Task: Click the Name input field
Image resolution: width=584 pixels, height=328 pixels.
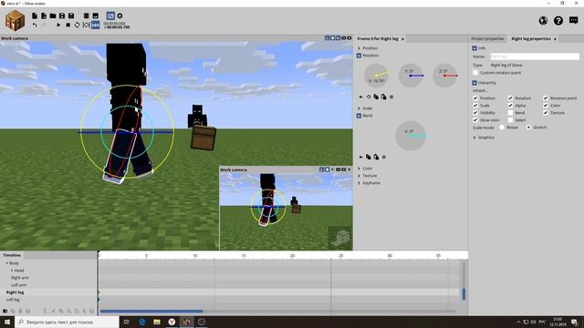Action: pos(535,56)
